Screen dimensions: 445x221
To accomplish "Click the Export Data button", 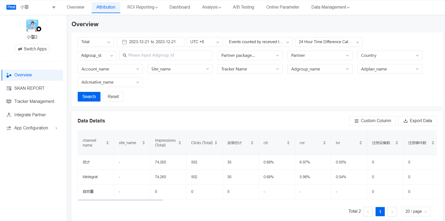I will [417, 121].
